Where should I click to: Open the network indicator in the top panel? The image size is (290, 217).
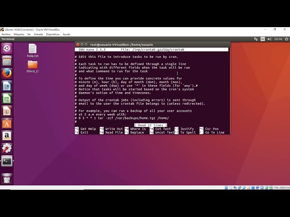click(x=256, y=39)
